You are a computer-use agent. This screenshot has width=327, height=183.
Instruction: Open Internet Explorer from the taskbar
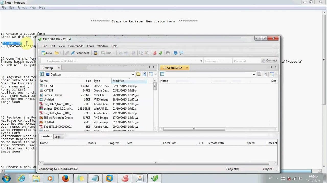[x=21, y=178]
